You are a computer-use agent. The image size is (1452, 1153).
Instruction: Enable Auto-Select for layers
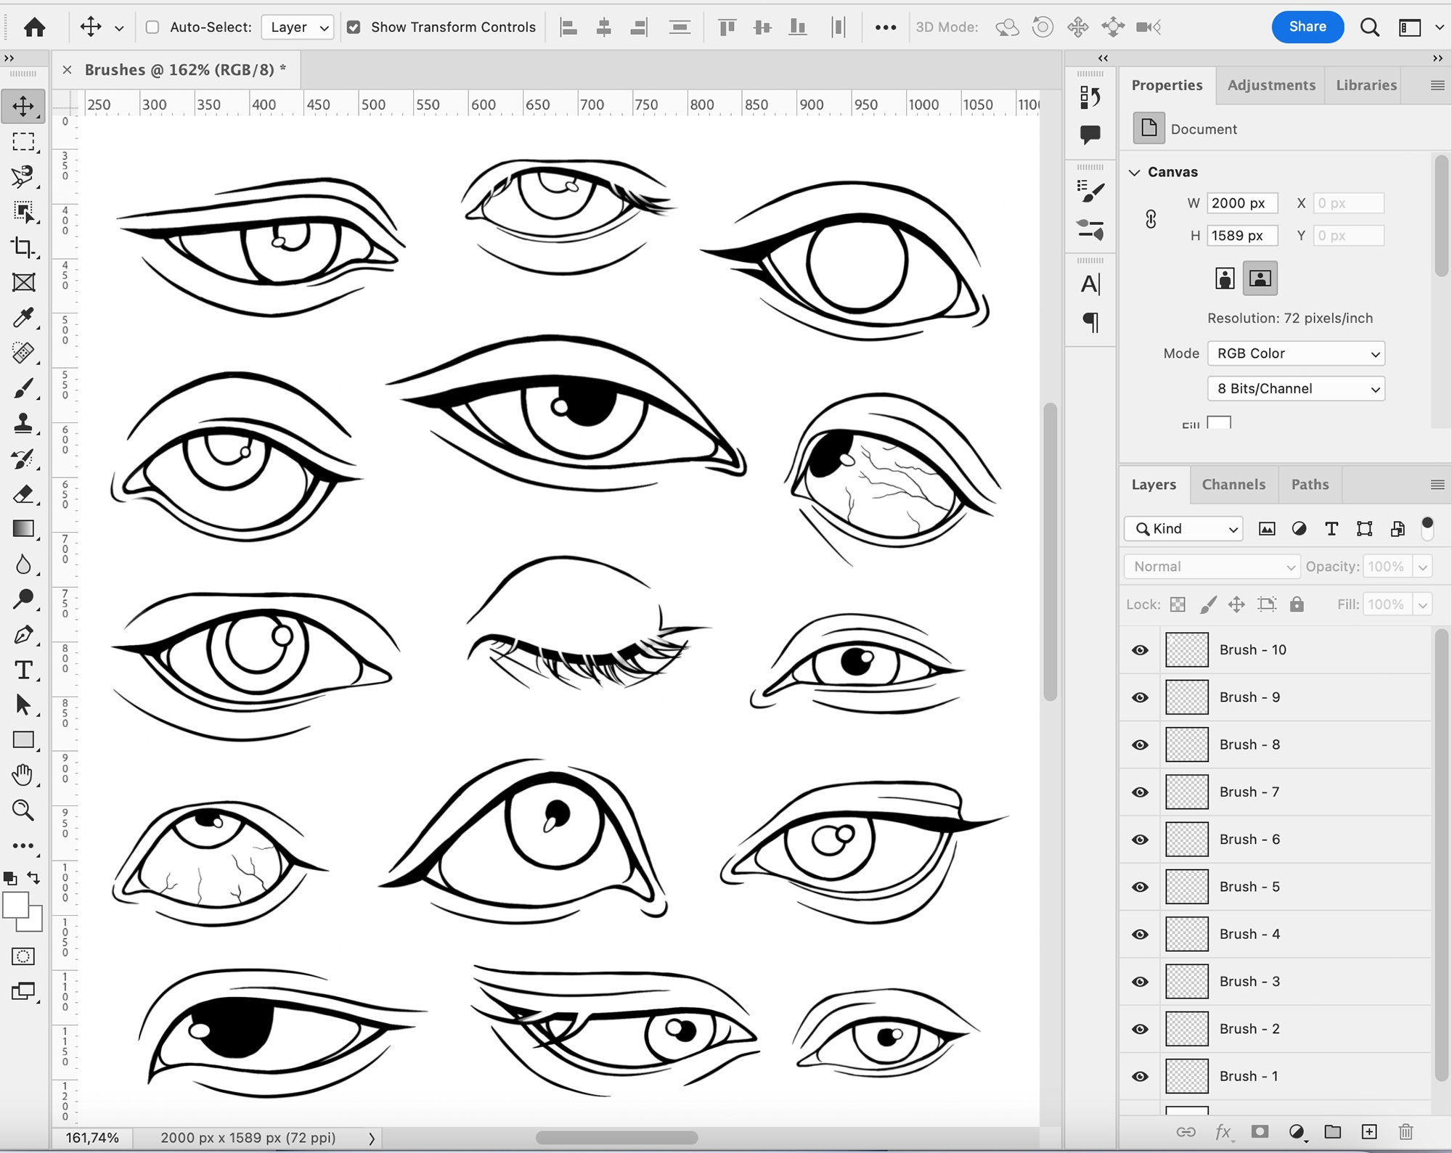click(152, 27)
